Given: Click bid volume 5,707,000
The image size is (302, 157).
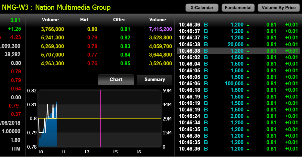Looking at the screenshot, I should point(52,55).
